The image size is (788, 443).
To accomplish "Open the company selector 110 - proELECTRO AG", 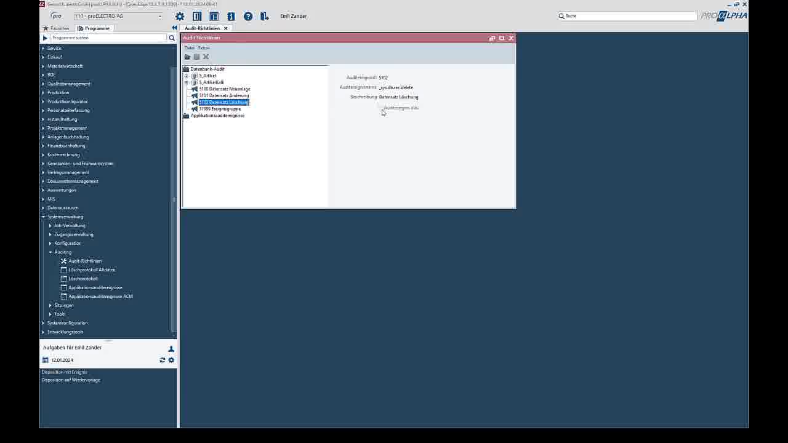I will (119, 16).
